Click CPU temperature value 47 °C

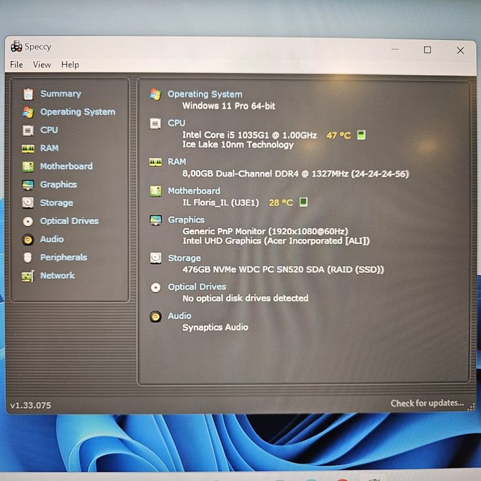tap(339, 135)
